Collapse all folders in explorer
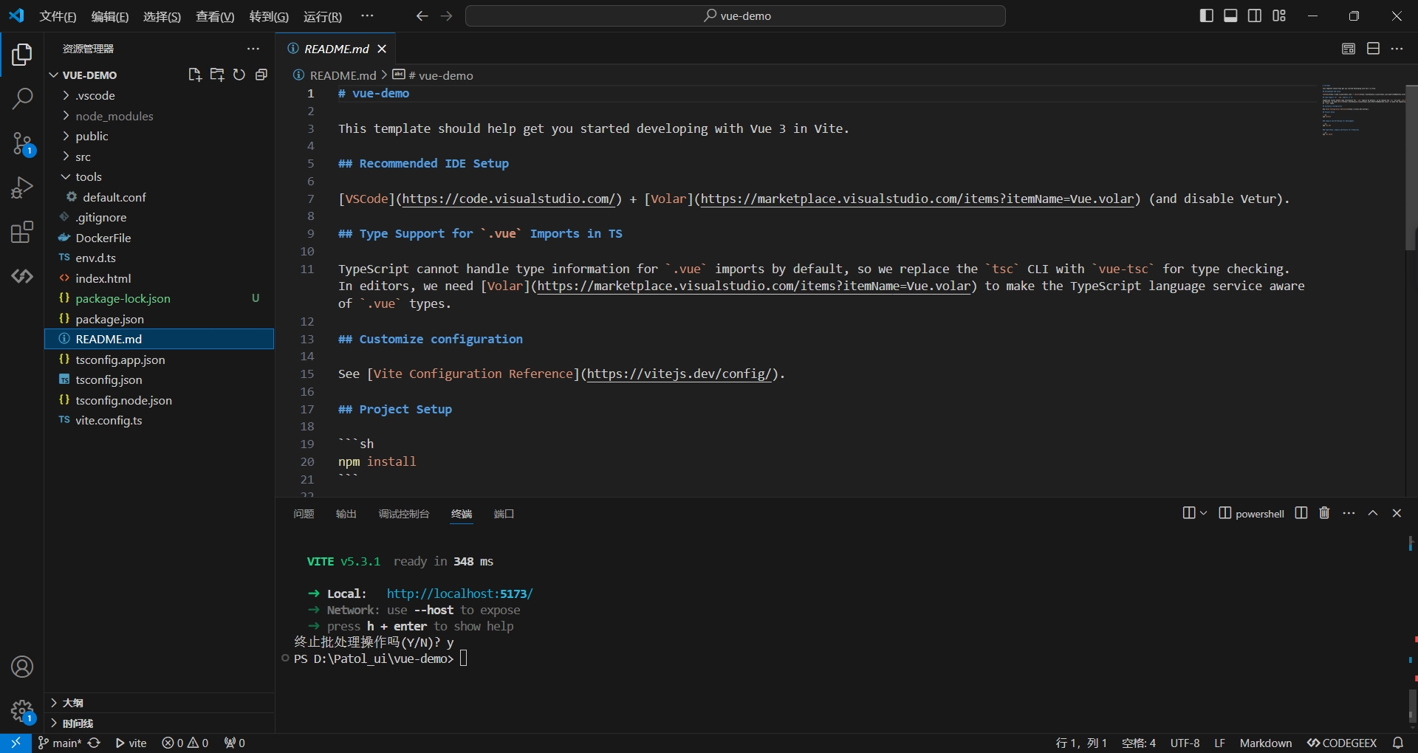Image resolution: width=1418 pixels, height=753 pixels. pos(261,75)
